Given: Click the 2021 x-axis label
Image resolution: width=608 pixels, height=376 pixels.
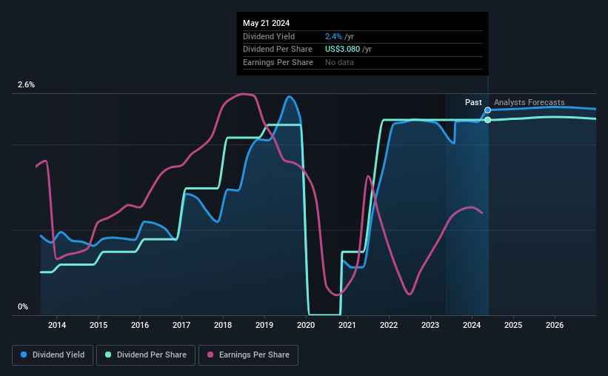Looking at the screenshot, I should coord(347,325).
